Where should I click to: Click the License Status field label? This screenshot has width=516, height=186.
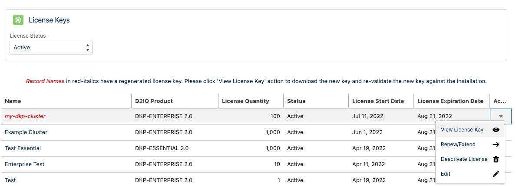click(x=28, y=36)
